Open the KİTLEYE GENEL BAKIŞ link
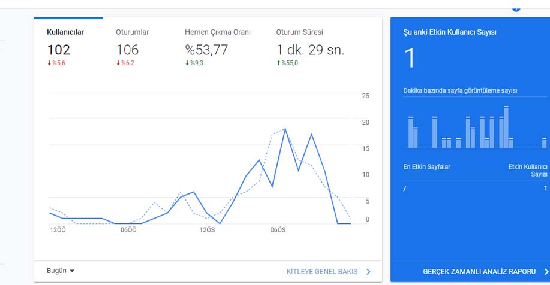This screenshot has width=550, height=285. pyautogui.click(x=322, y=272)
